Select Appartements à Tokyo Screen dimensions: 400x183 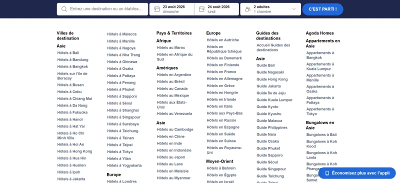pos(320,111)
